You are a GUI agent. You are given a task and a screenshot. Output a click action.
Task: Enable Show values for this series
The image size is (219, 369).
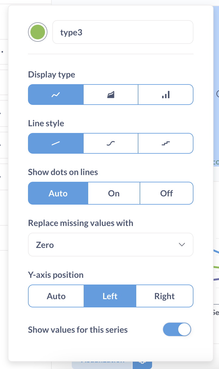point(177,329)
